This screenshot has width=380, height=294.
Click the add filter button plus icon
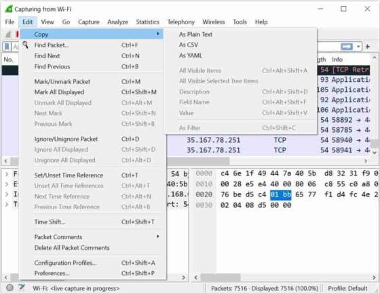[368, 47]
